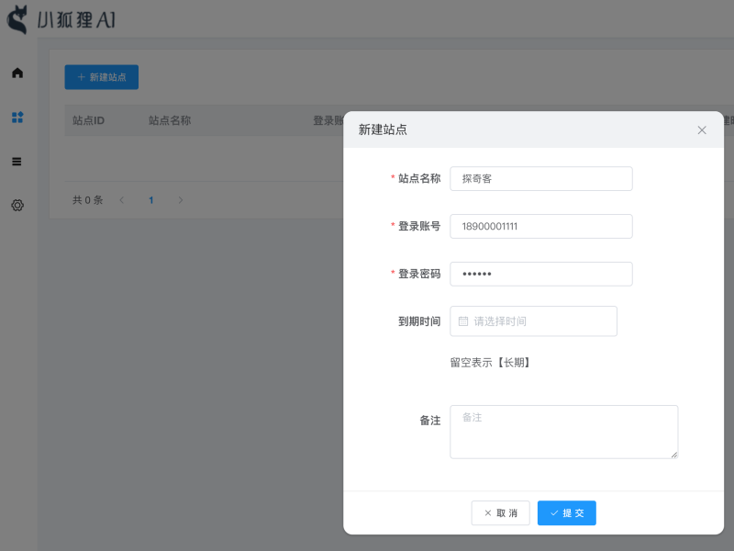Click the 新建站点 dialog title
Screen dimensions: 734x551
point(383,129)
